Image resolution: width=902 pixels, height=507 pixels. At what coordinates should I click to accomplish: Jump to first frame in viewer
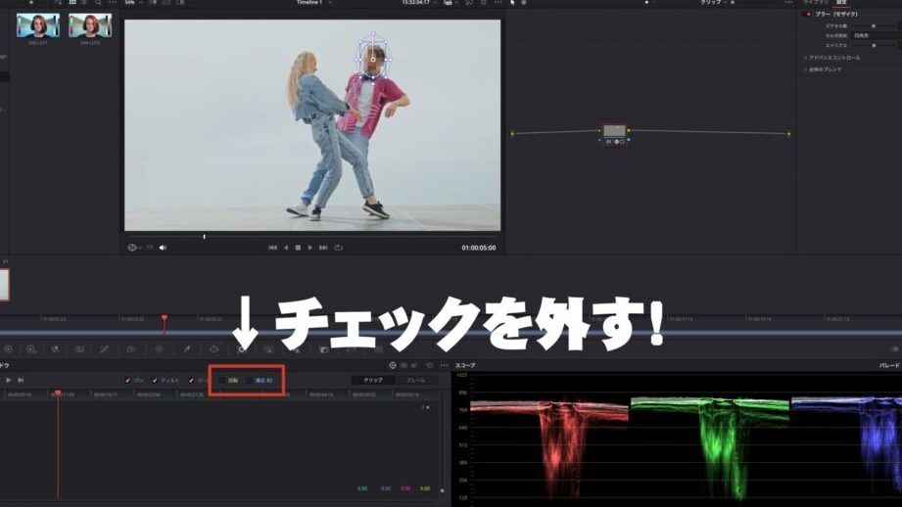coord(272,248)
